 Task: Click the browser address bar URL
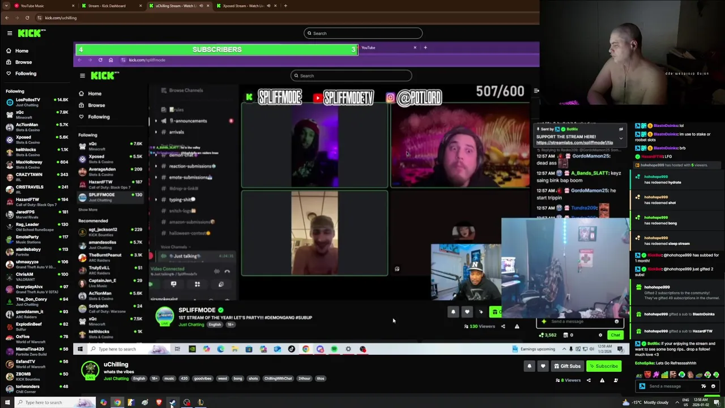click(61, 18)
